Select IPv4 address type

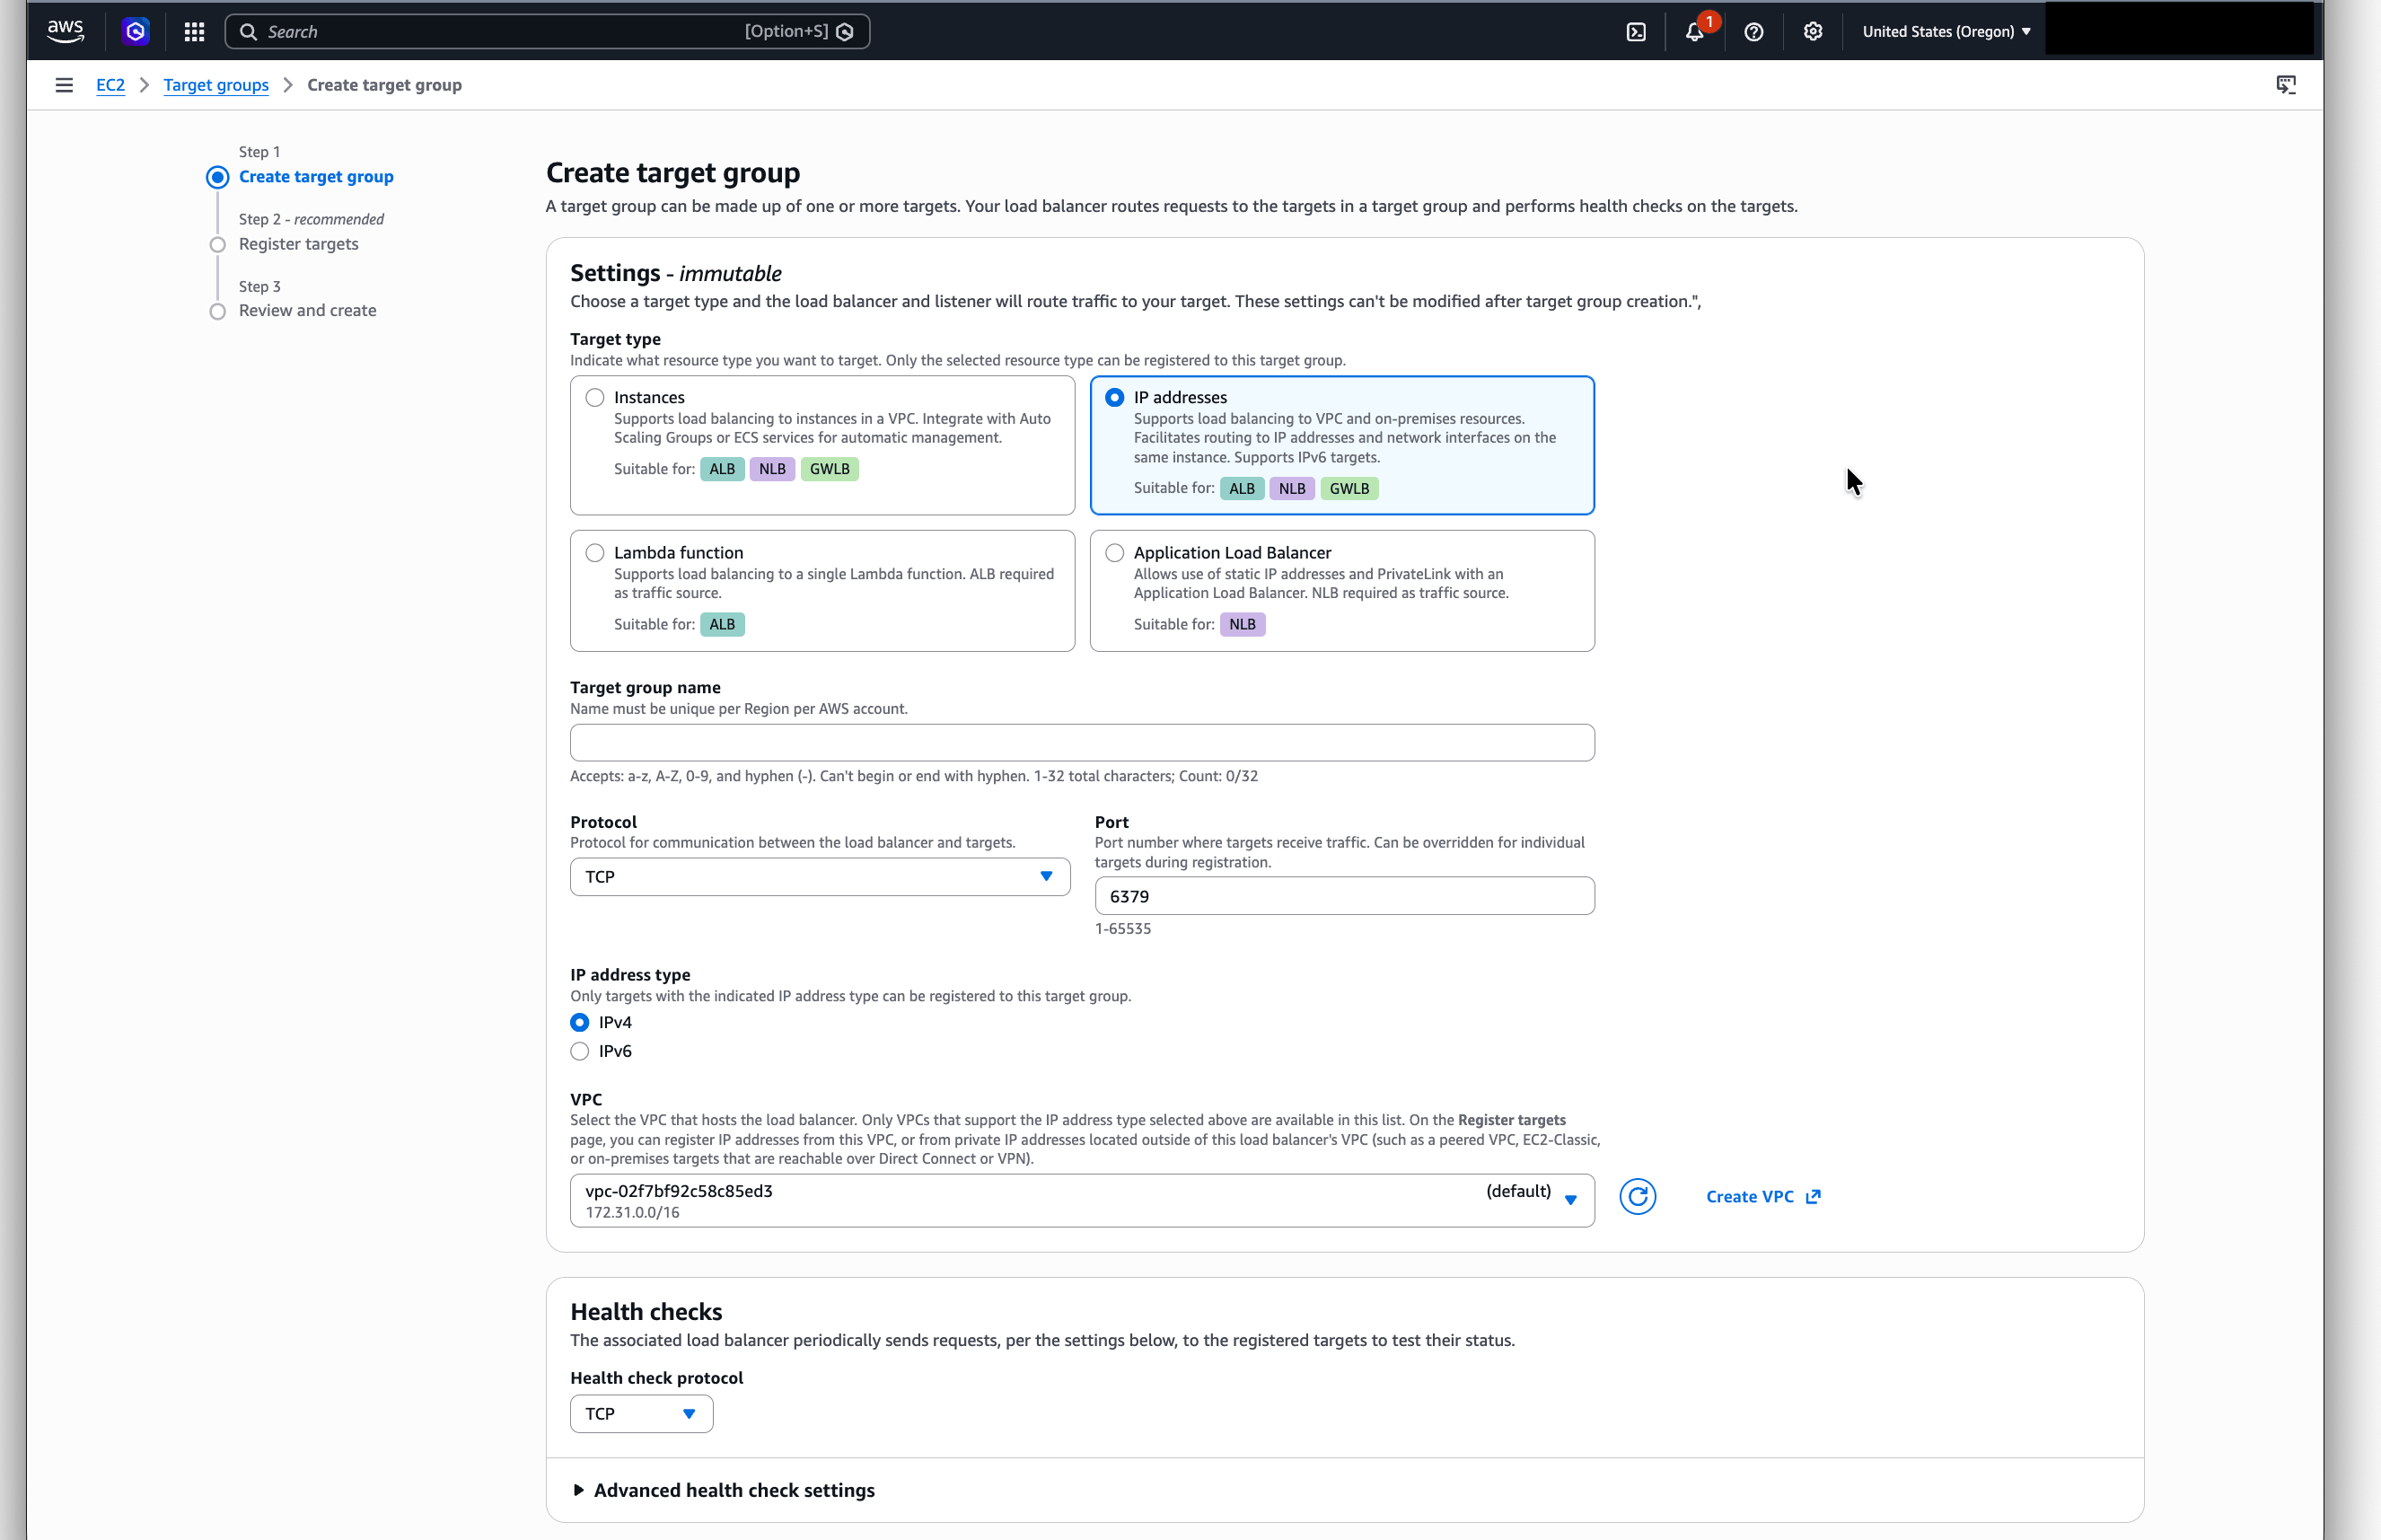pos(580,1022)
